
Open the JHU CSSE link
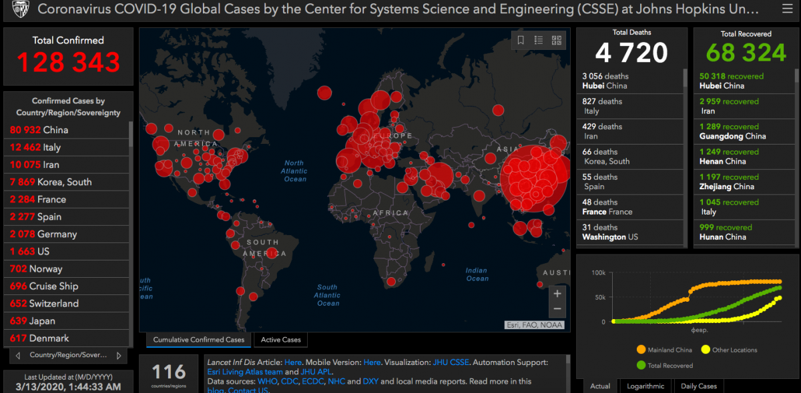(451, 362)
